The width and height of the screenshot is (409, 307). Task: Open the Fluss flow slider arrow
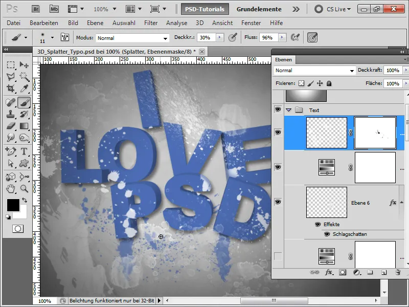[282, 37]
